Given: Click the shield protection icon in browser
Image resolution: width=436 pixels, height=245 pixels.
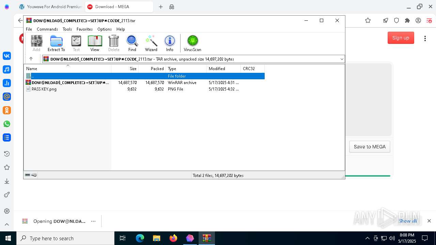Looking at the screenshot, I should [x=396, y=20].
